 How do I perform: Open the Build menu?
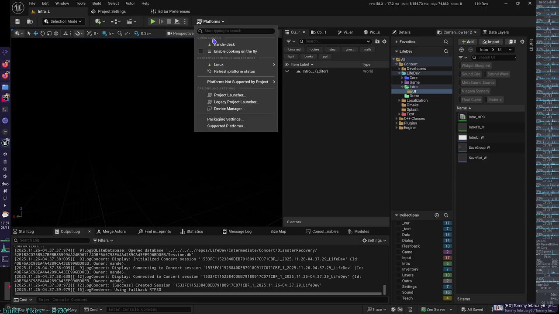pos(97,3)
